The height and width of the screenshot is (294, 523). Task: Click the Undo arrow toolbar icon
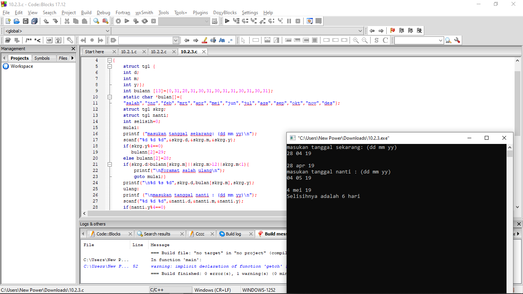pos(46,21)
